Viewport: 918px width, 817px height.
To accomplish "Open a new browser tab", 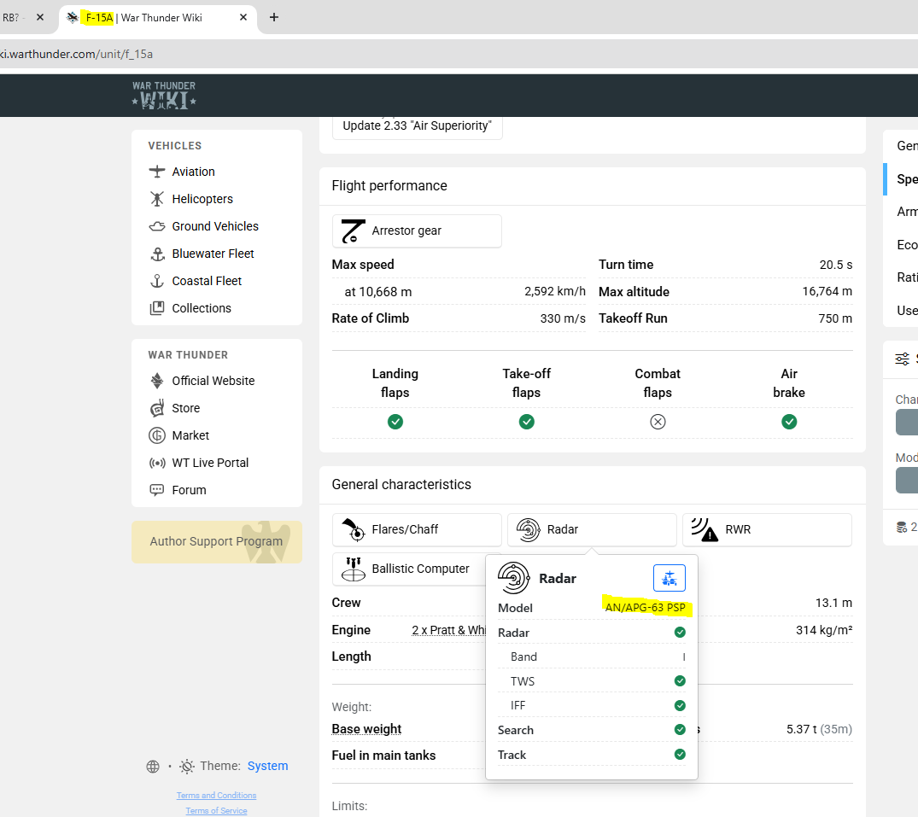I will (x=273, y=18).
